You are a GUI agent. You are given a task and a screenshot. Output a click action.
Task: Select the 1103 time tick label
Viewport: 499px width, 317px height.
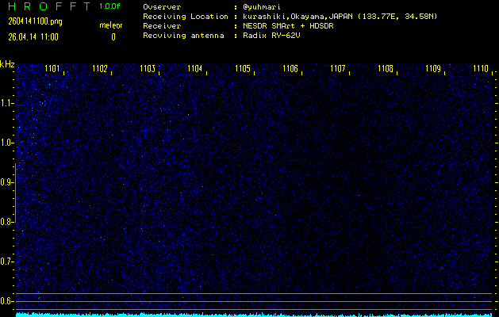tap(148, 69)
